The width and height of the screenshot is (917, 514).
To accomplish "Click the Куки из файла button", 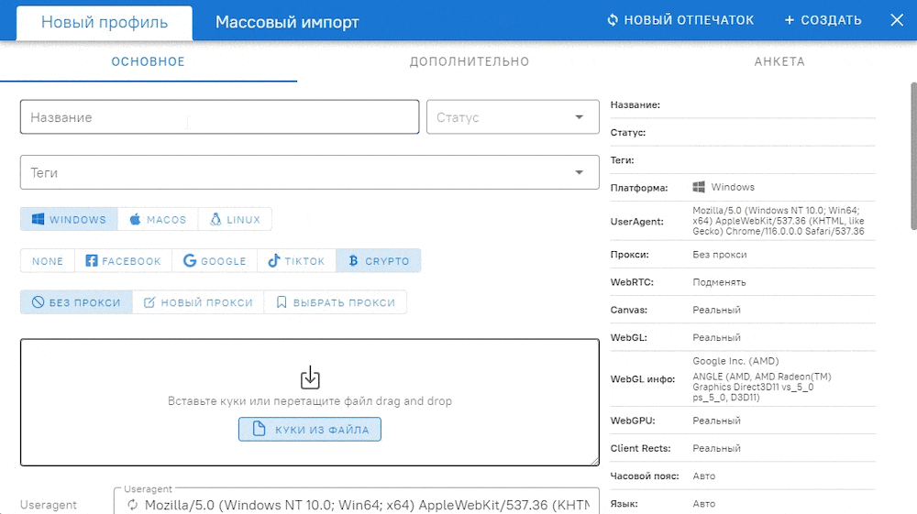I will click(x=310, y=429).
